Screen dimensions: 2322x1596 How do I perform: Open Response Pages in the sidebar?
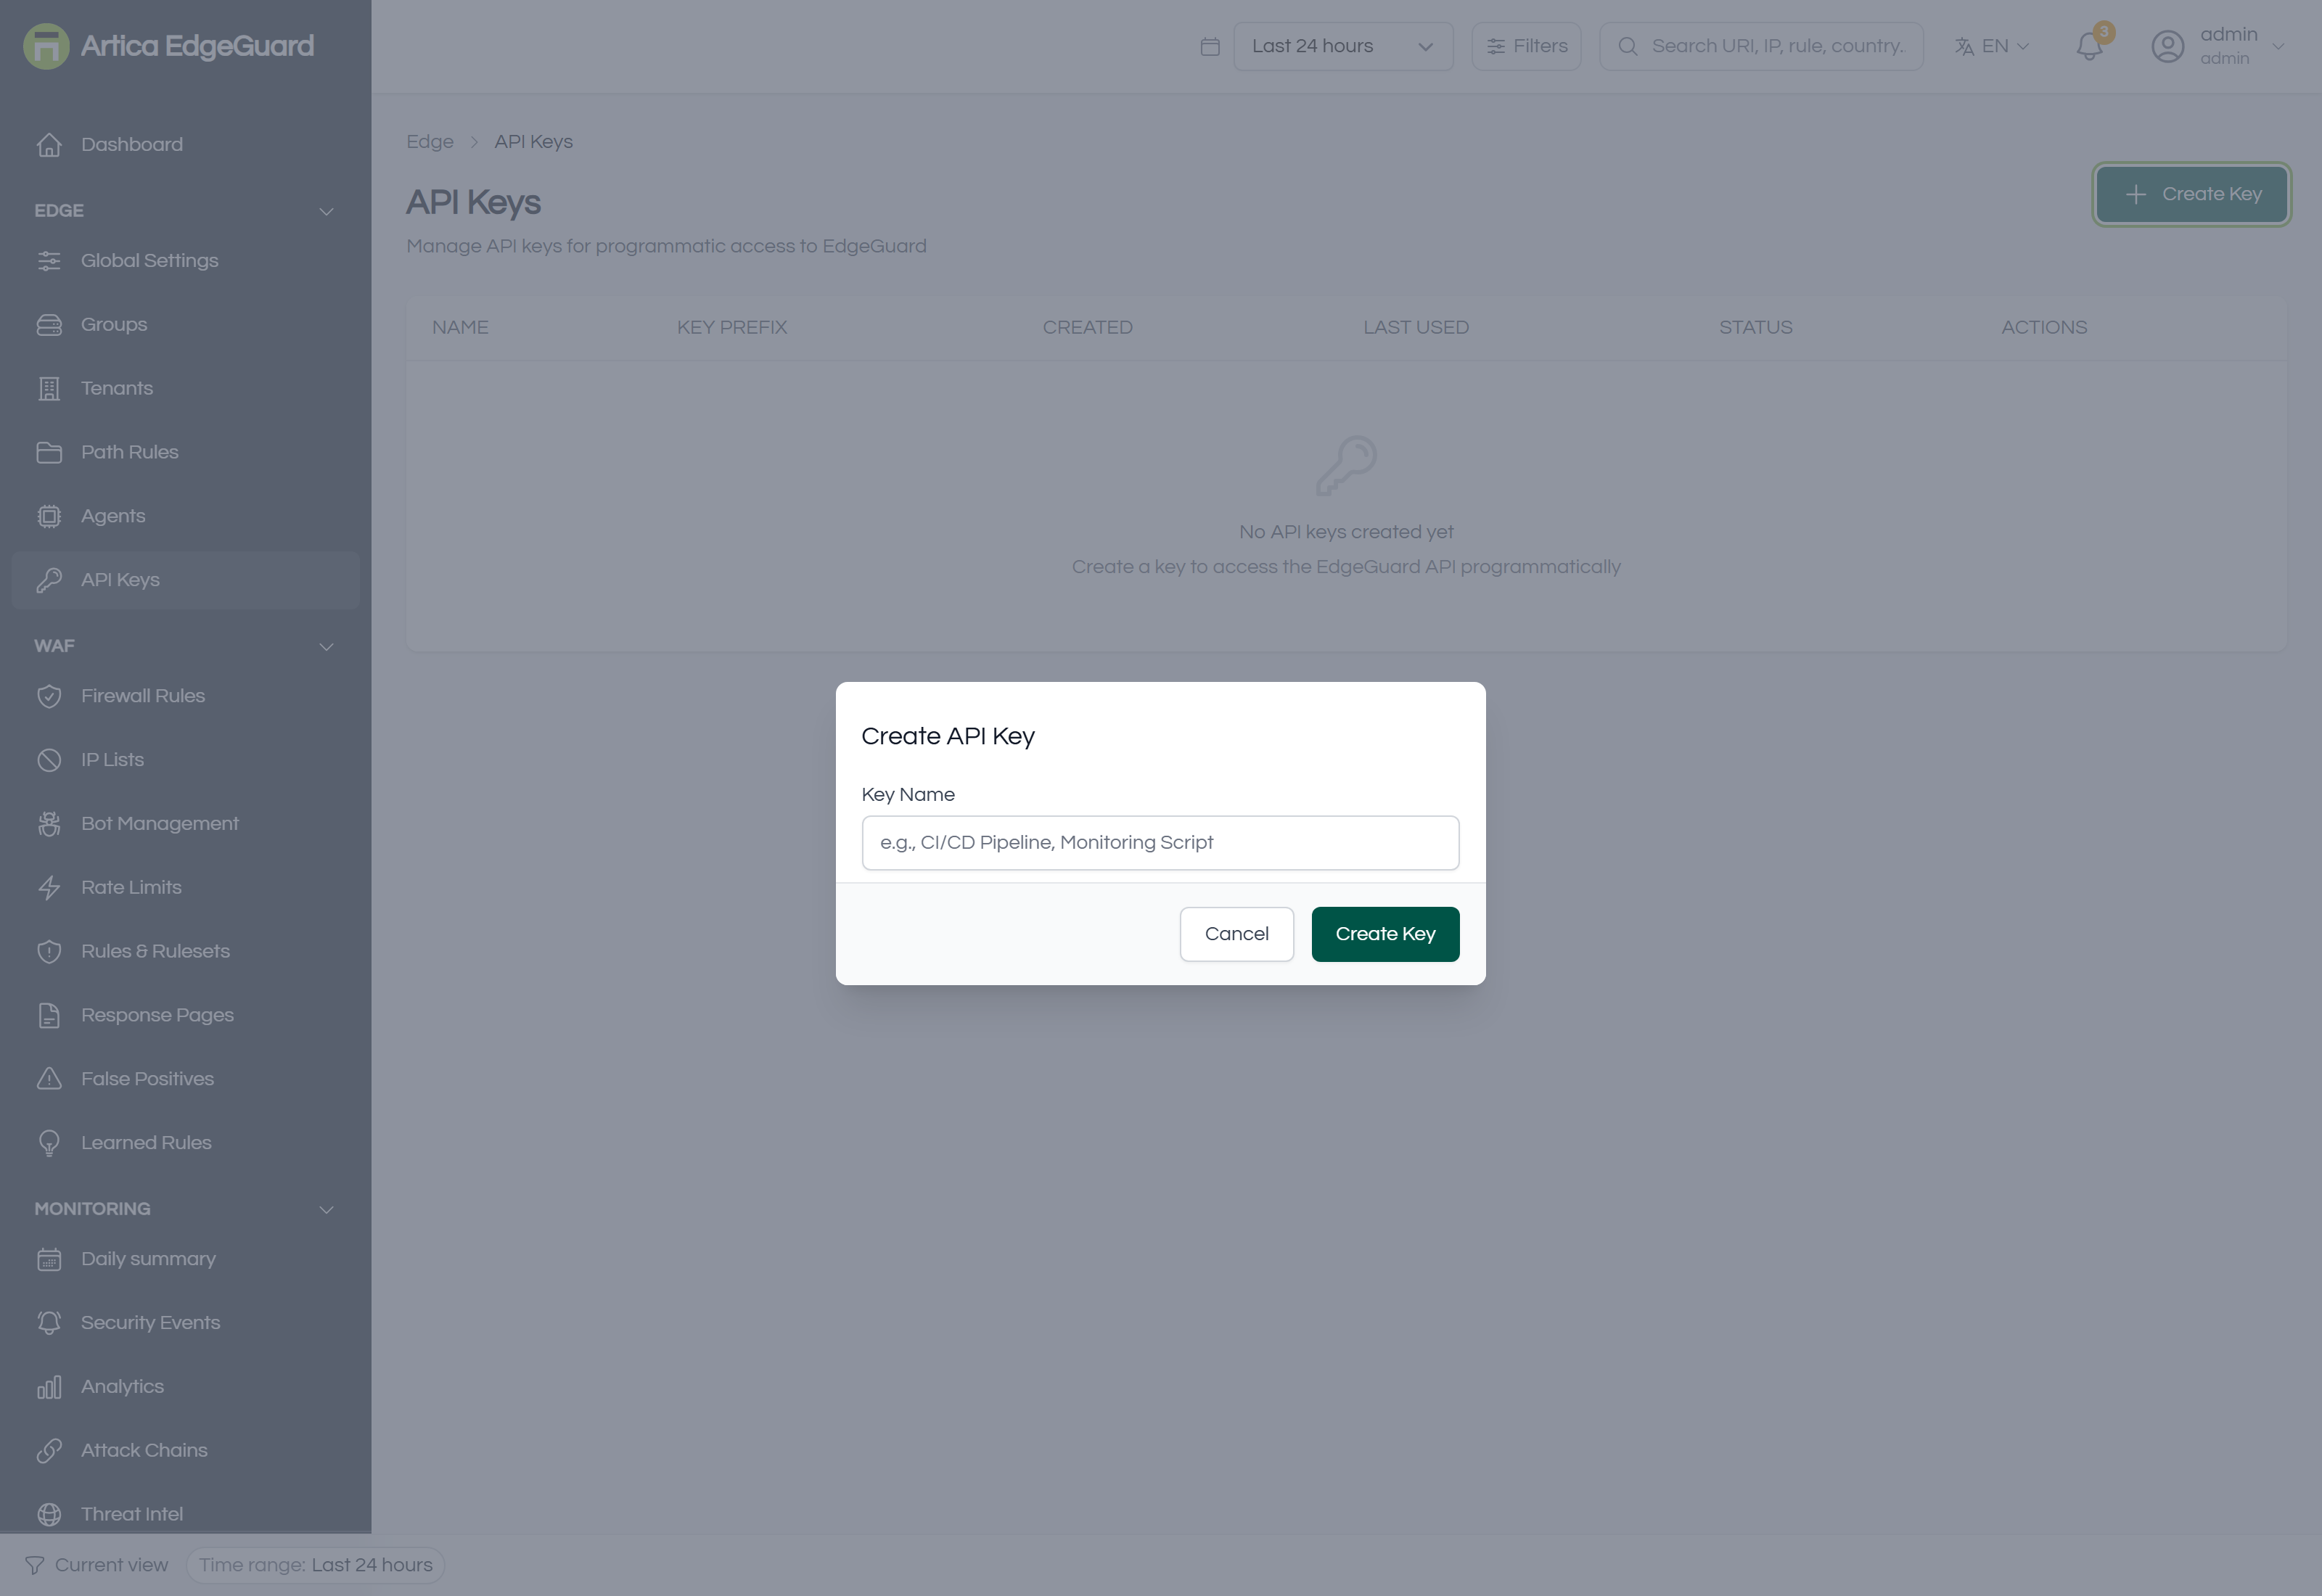coord(185,1015)
